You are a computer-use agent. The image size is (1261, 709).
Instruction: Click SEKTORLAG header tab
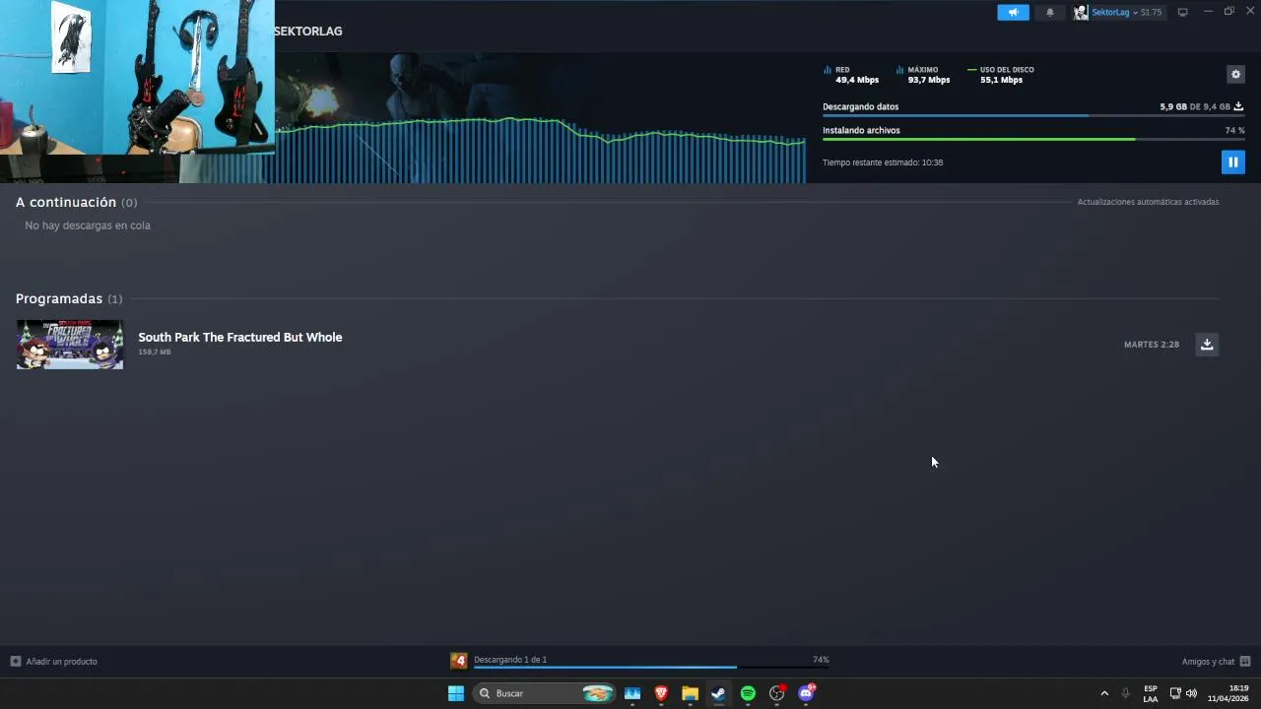pyautogui.click(x=308, y=32)
